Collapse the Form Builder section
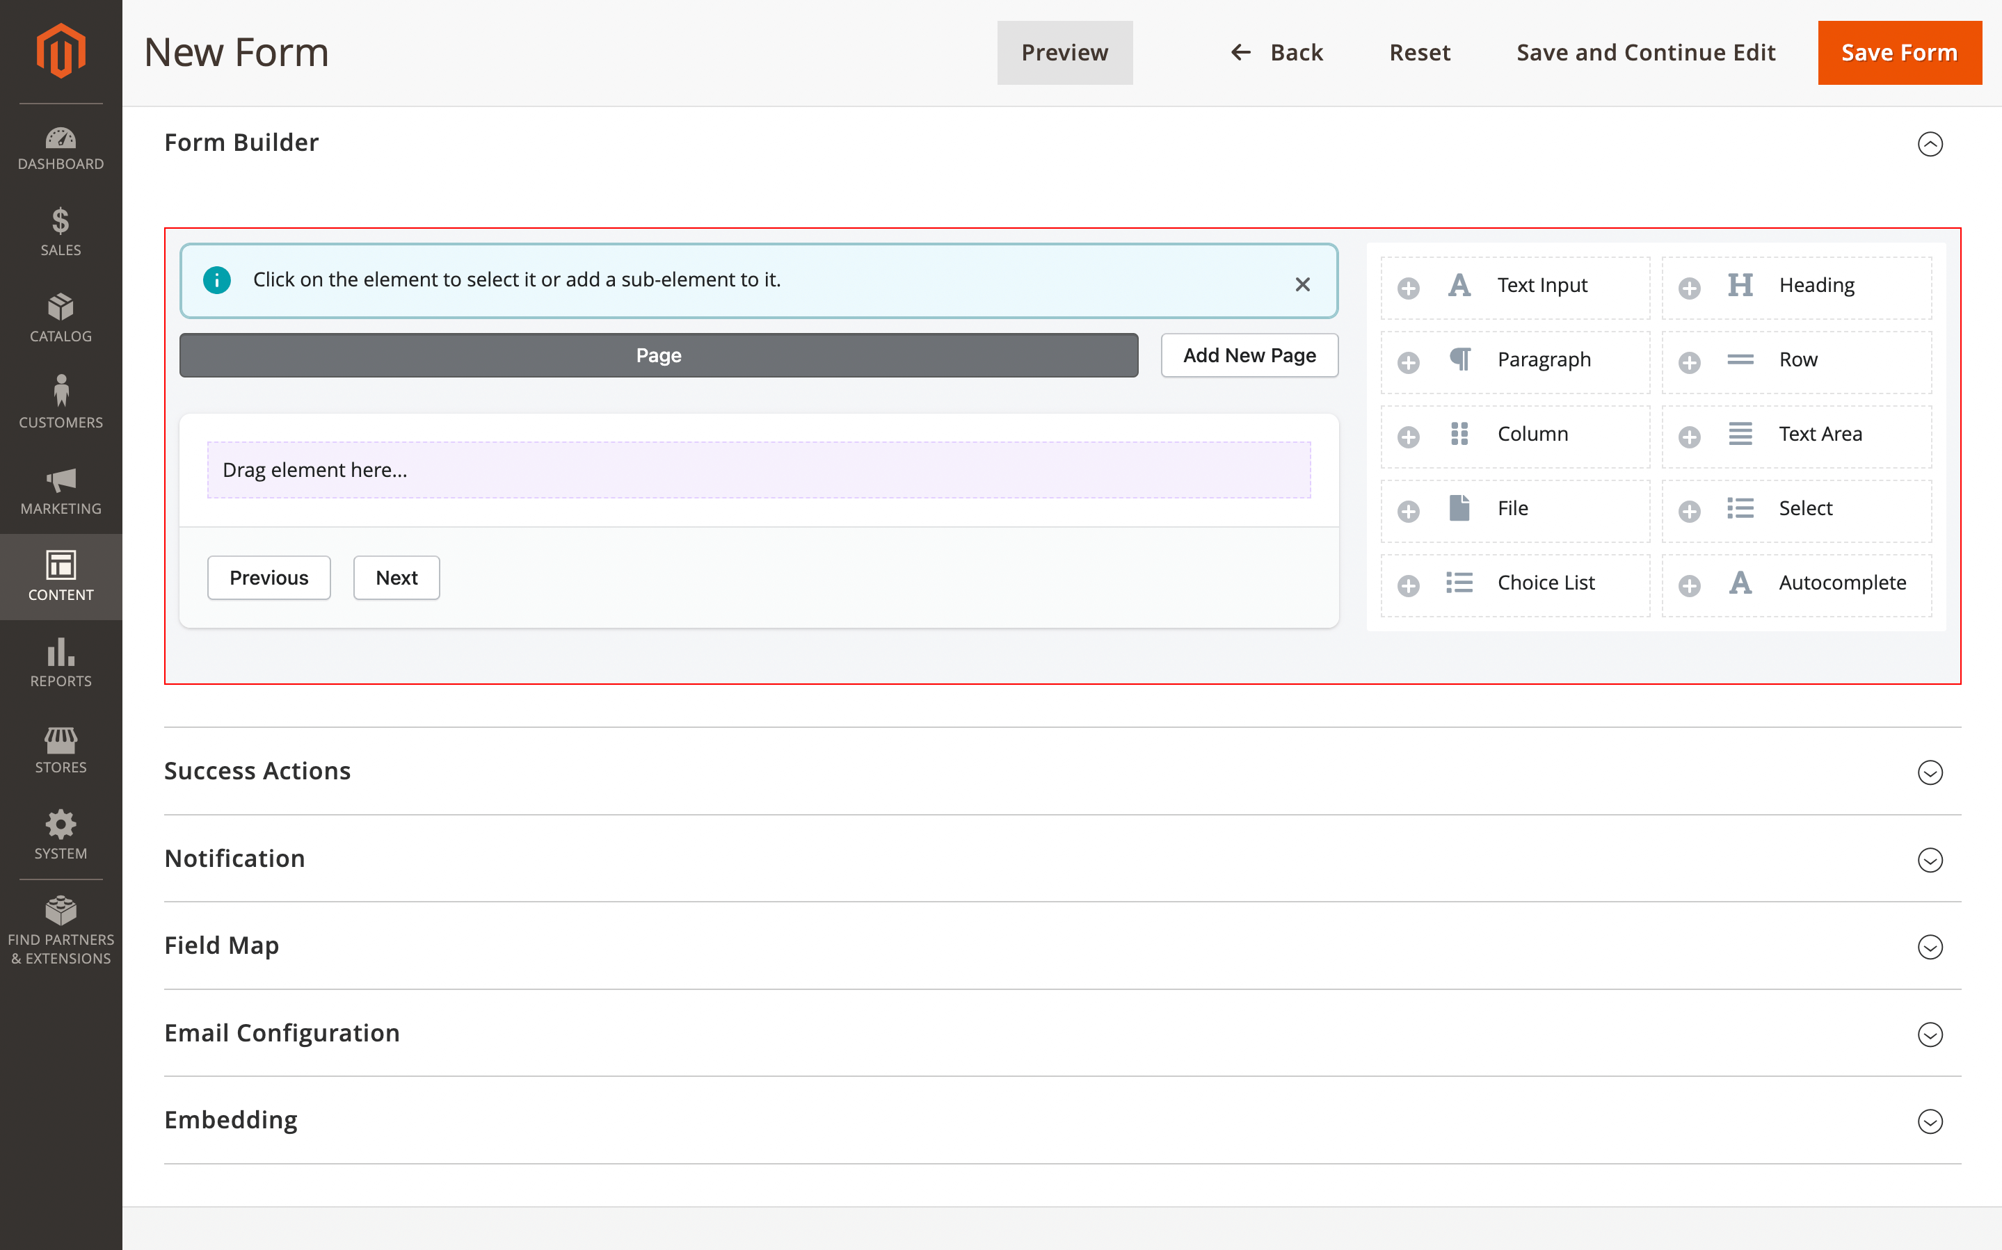Screen dimensions: 2002x1250 click(x=1929, y=144)
